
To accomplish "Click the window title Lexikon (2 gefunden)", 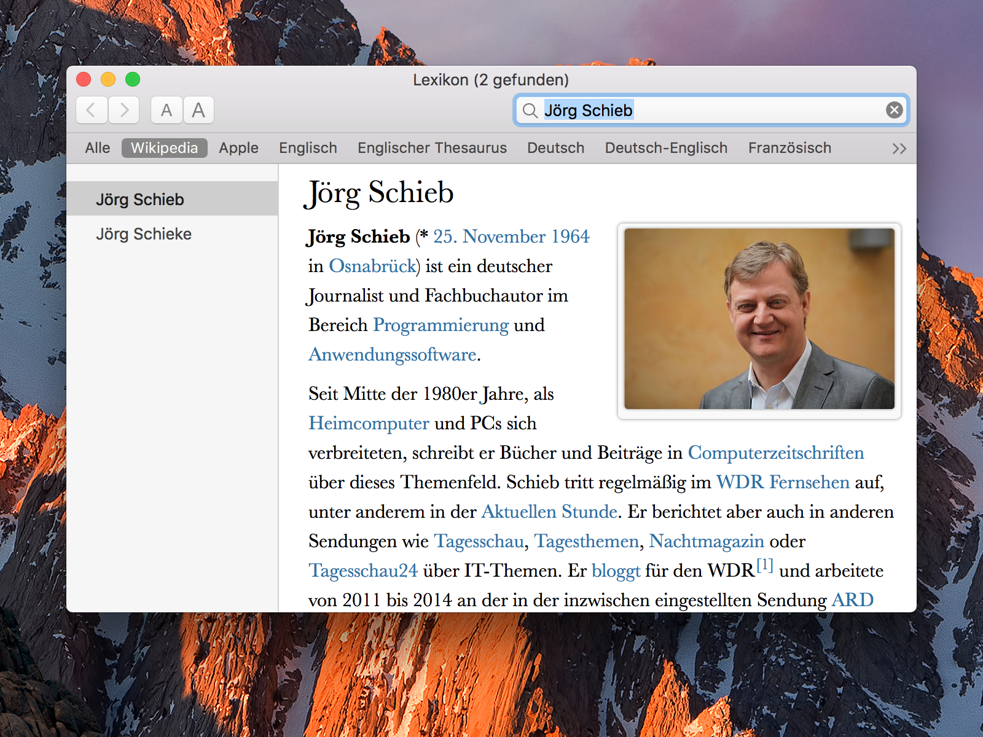I will pyautogui.click(x=491, y=80).
